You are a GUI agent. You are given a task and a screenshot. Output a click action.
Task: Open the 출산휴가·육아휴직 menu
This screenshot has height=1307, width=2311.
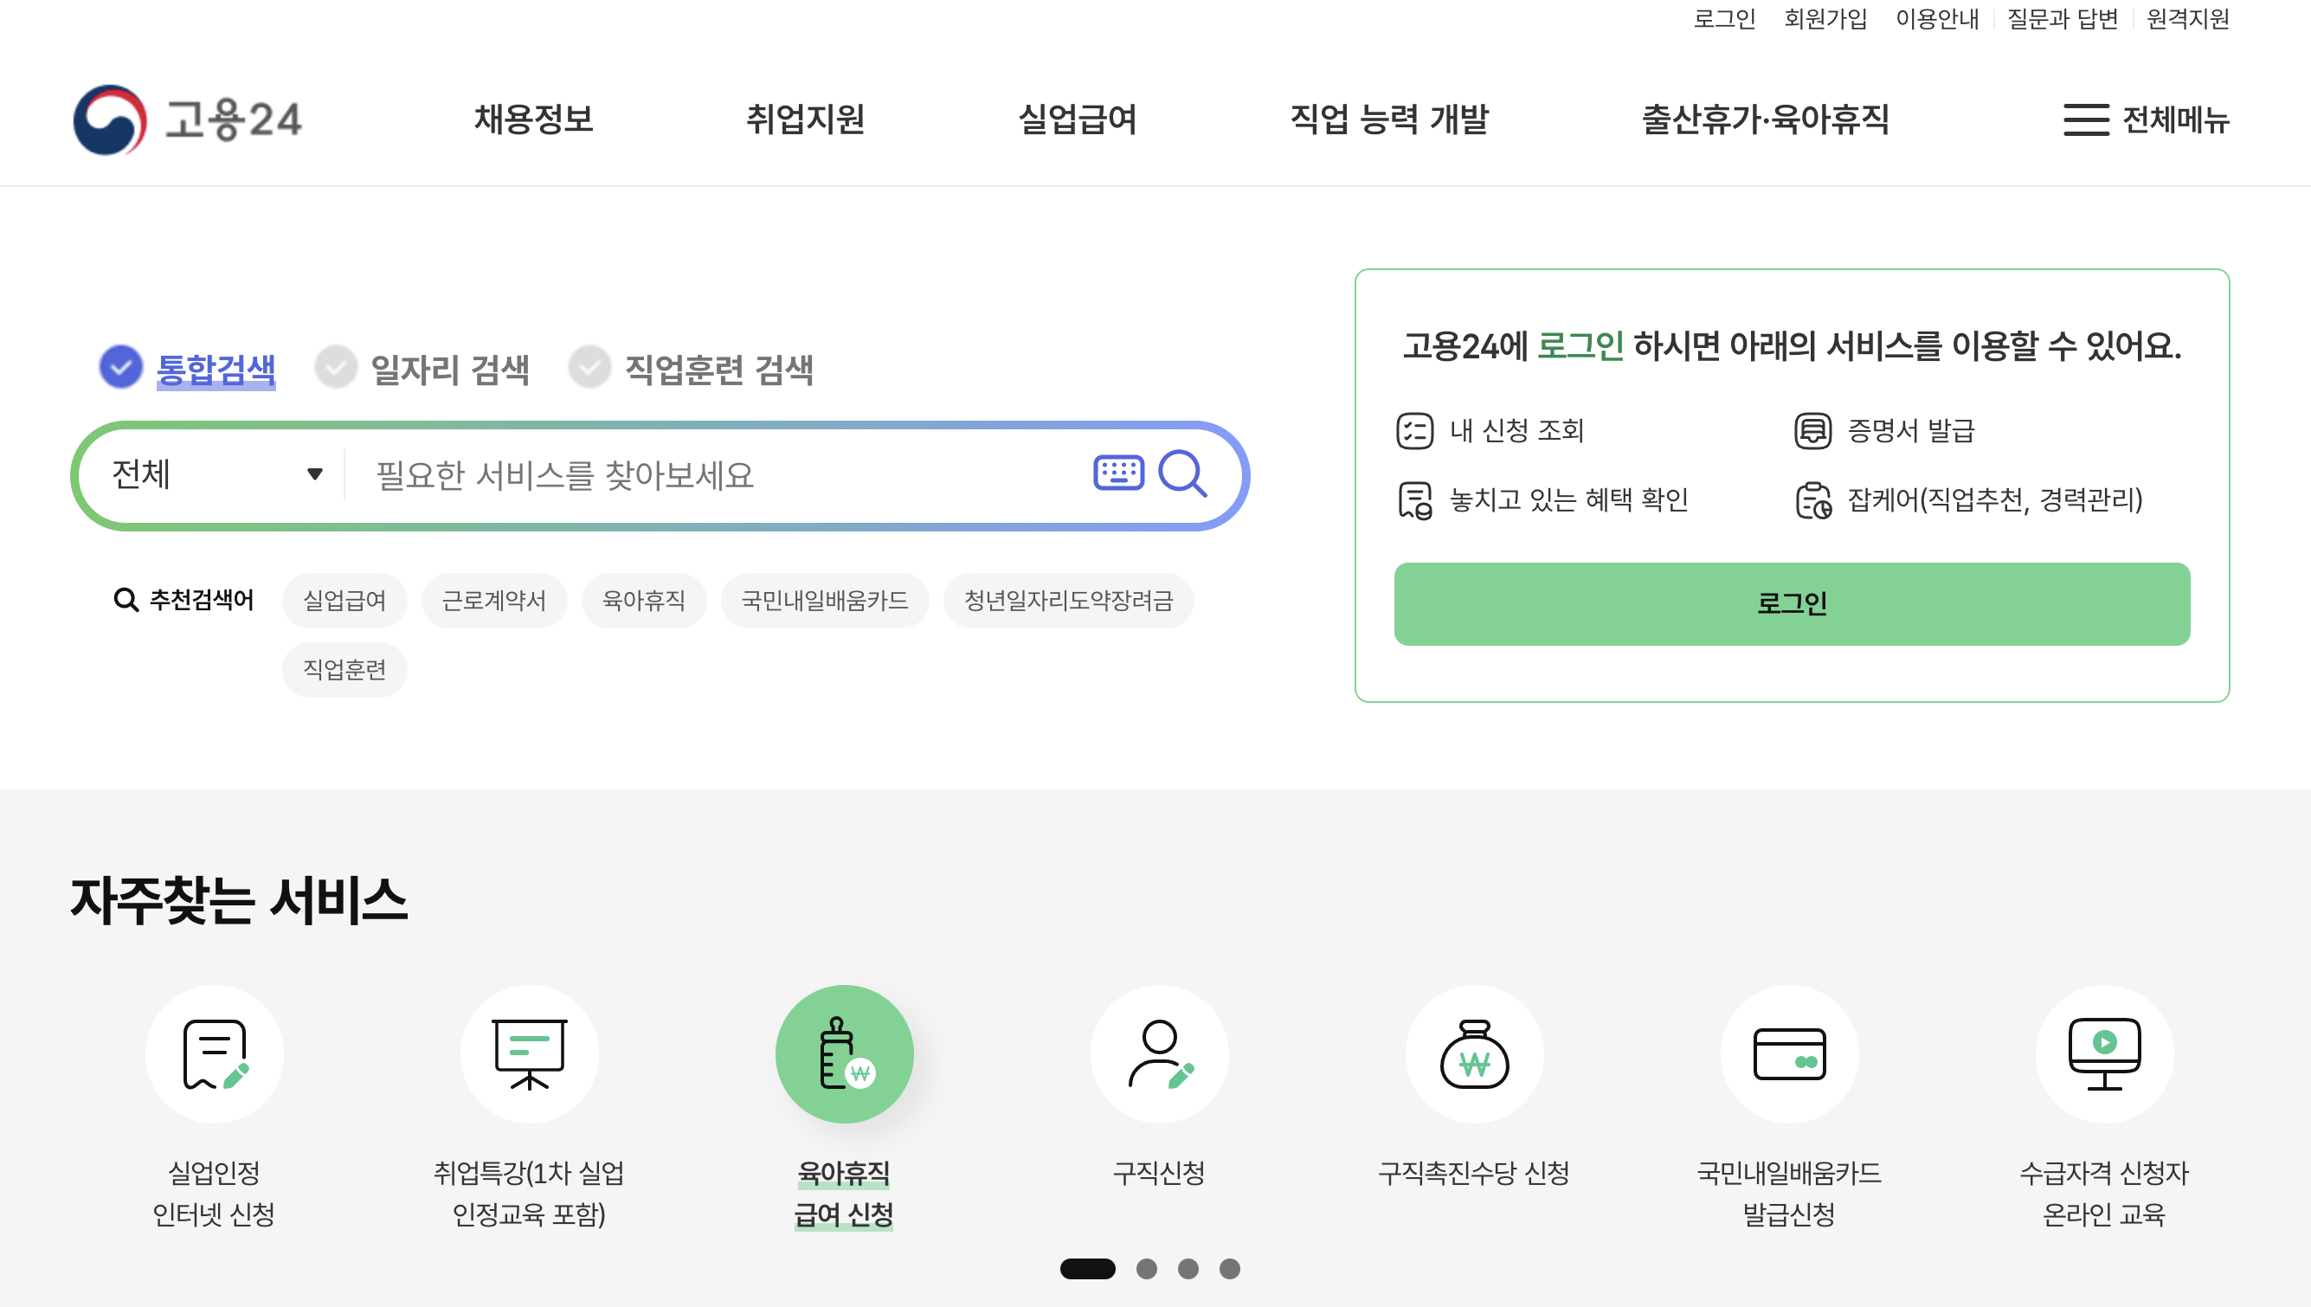point(1766,119)
